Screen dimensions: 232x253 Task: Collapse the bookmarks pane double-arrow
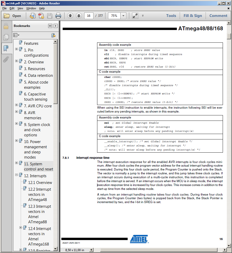(50, 26)
